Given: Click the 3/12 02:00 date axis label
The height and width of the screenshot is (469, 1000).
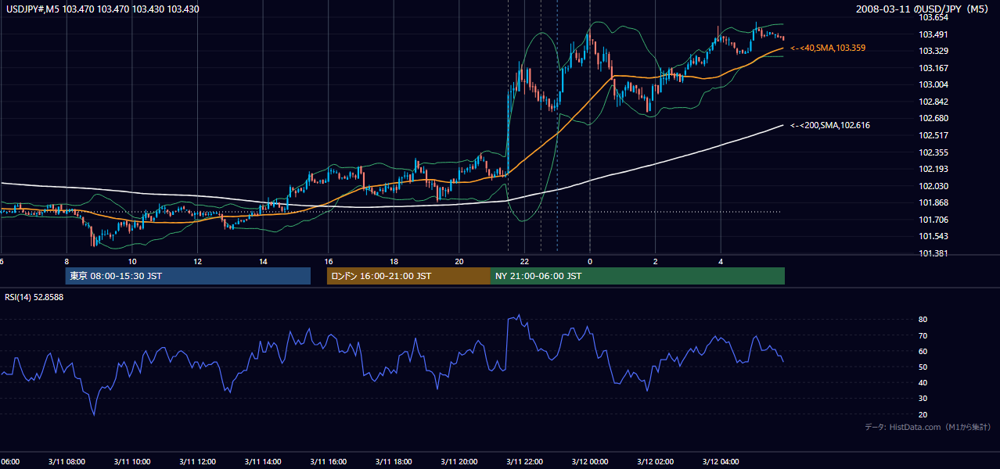Looking at the screenshot, I should (x=655, y=462).
